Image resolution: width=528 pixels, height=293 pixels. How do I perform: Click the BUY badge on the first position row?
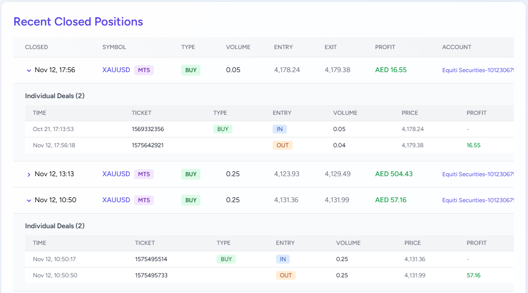[x=191, y=70]
